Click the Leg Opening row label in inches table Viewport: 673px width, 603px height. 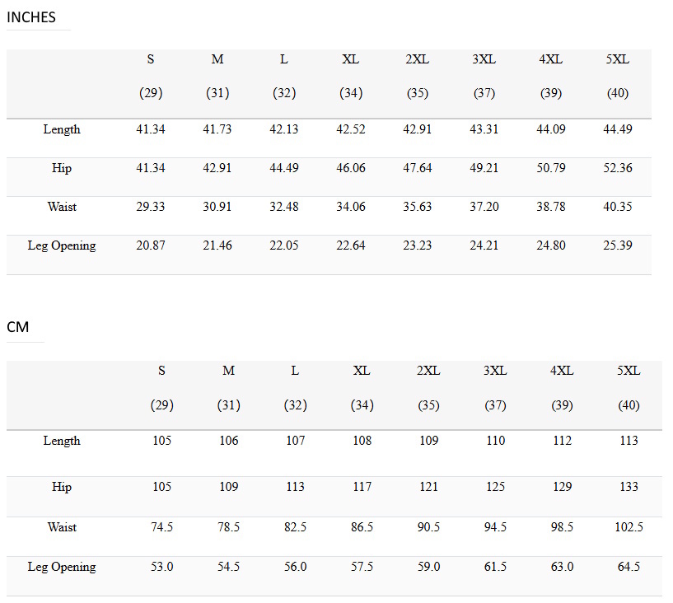click(x=62, y=245)
